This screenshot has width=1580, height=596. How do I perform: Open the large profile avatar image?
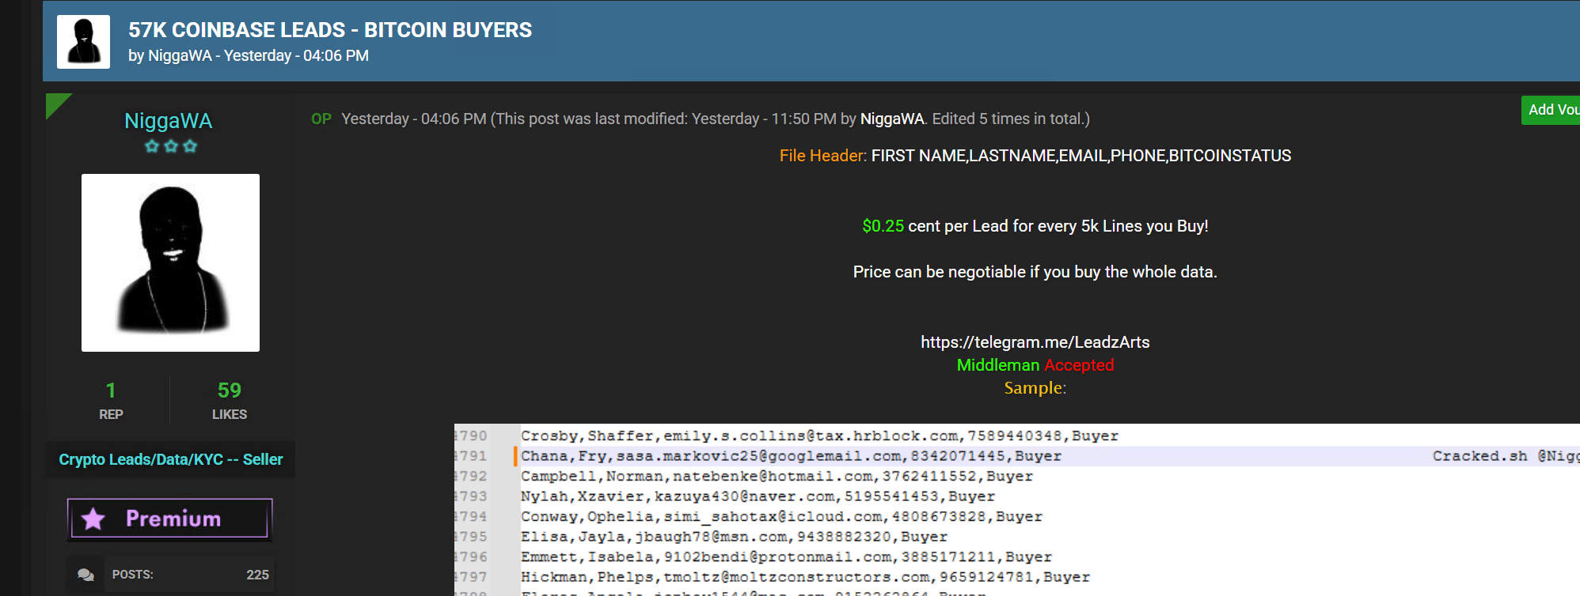click(170, 262)
